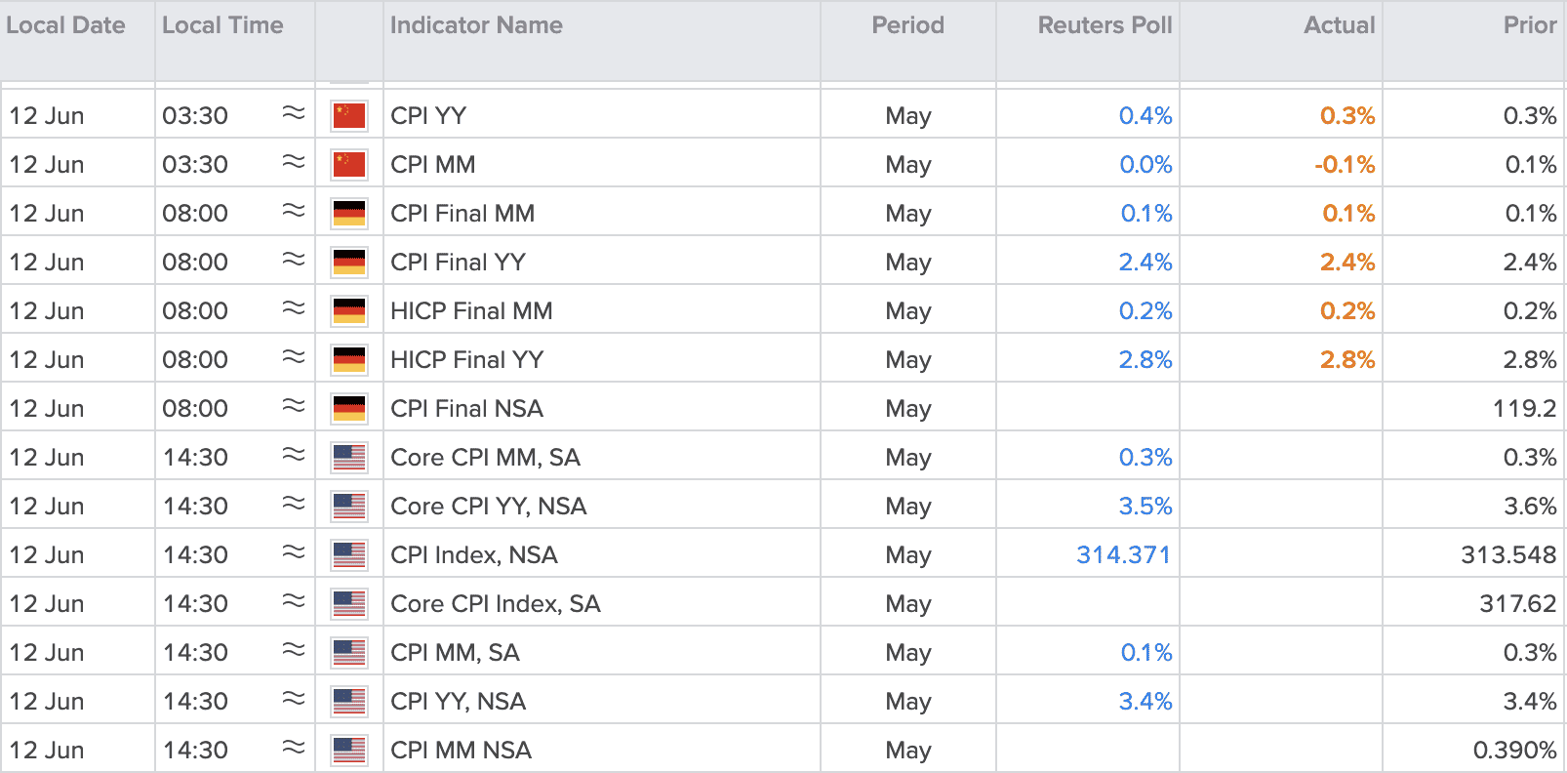Click the Germany flag beside HICP Final YY
Viewport: 1567px width, 773px height.
point(349,359)
